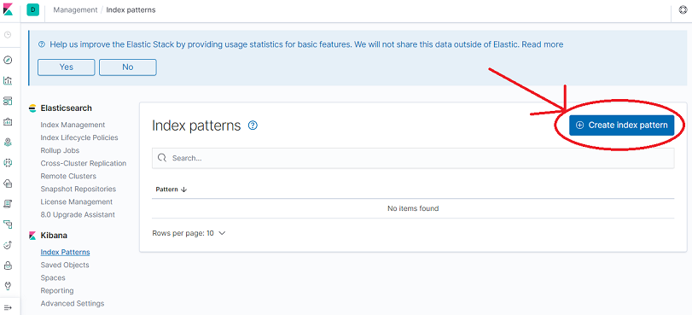
Task: Click top-right help lifebuoy icon
Action: click(x=683, y=9)
